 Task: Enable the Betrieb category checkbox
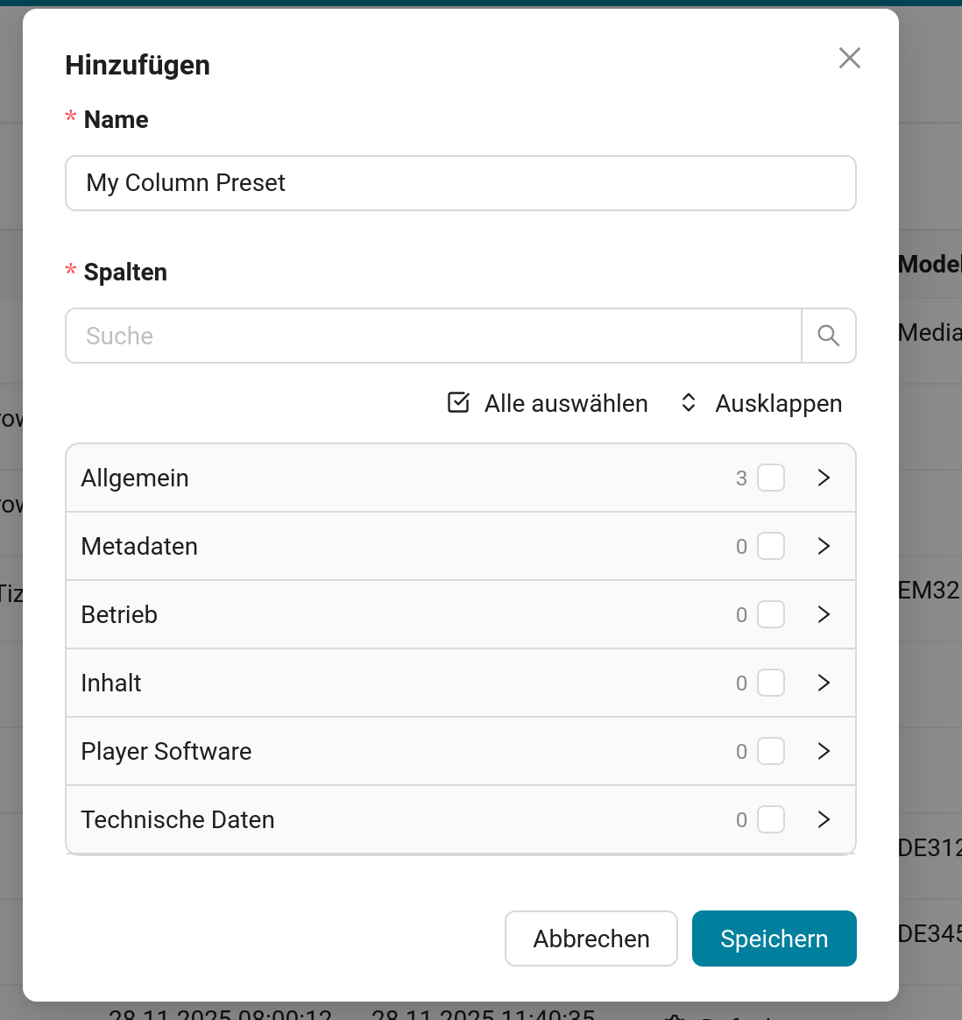point(771,614)
